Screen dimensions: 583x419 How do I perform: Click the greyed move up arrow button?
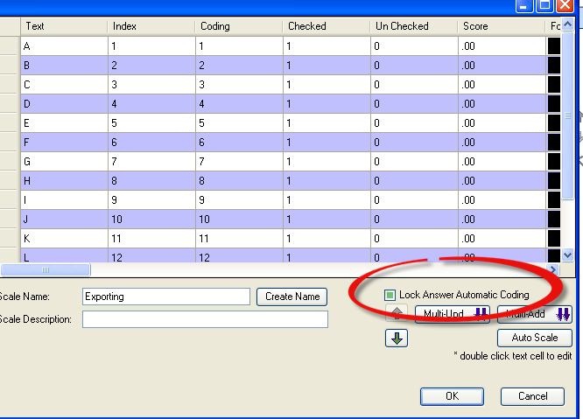pyautogui.click(x=397, y=313)
